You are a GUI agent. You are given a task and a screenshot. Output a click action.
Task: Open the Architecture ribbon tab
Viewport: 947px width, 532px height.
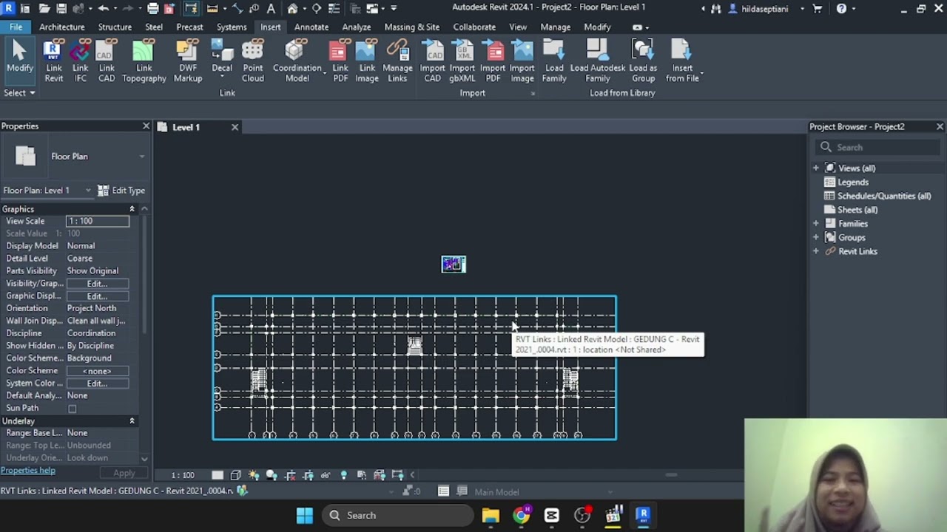tap(62, 27)
